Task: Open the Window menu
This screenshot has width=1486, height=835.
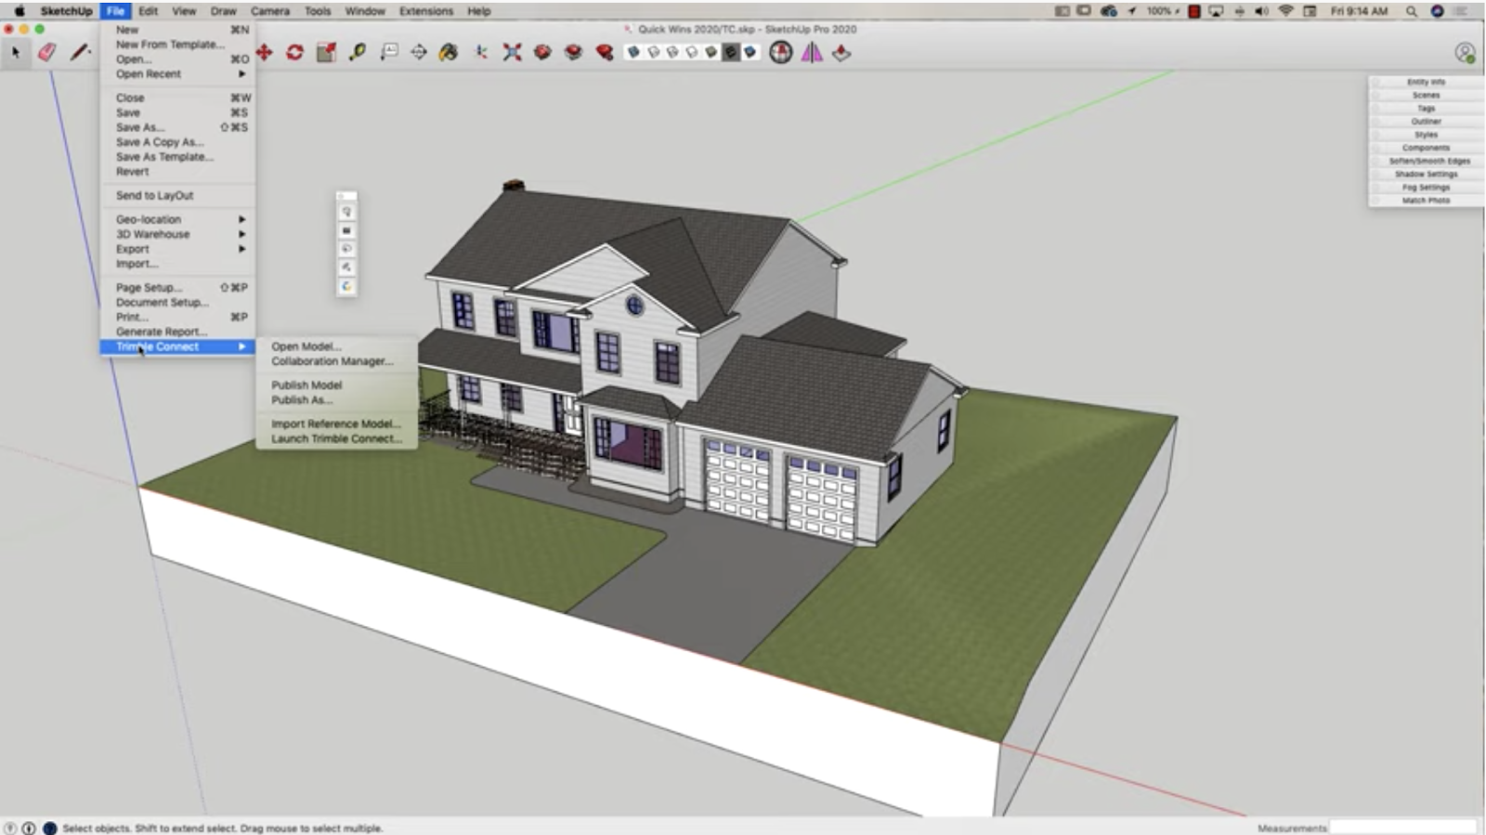Action: pos(365,11)
